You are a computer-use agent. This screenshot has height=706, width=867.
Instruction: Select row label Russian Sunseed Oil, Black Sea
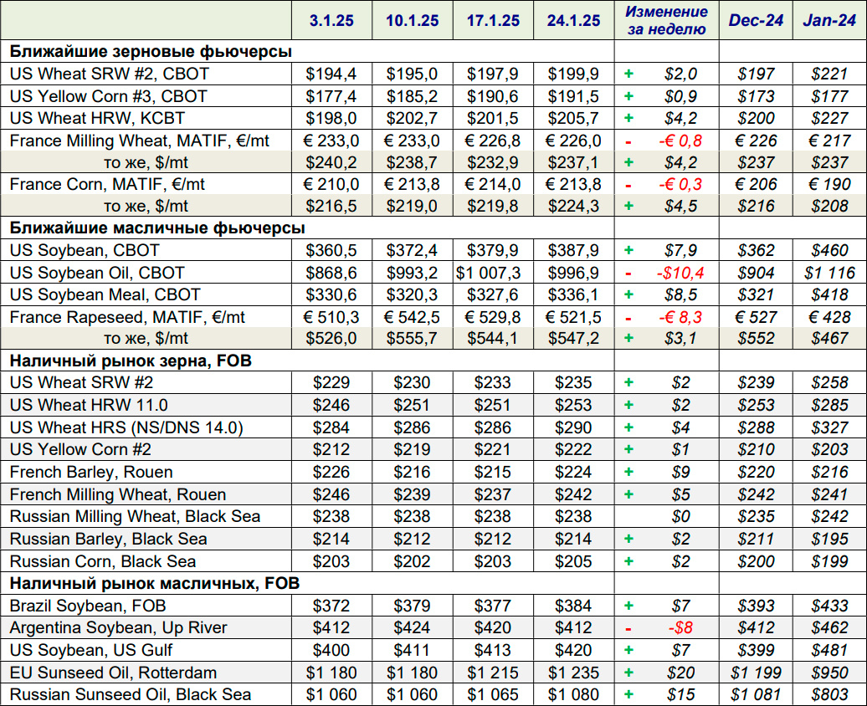[x=131, y=694]
